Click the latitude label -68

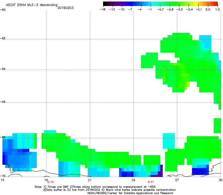click(3, 137)
